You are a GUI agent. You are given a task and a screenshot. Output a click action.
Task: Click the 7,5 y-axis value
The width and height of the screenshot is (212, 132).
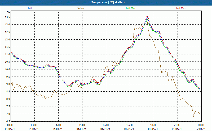tap(8, 106)
